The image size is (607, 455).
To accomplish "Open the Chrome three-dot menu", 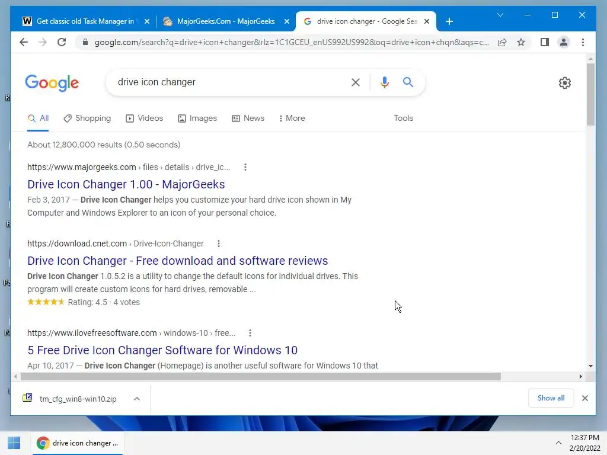I will pyautogui.click(x=583, y=42).
